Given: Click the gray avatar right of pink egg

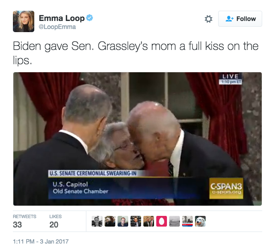Looking at the screenshot, I should click(x=175, y=221).
